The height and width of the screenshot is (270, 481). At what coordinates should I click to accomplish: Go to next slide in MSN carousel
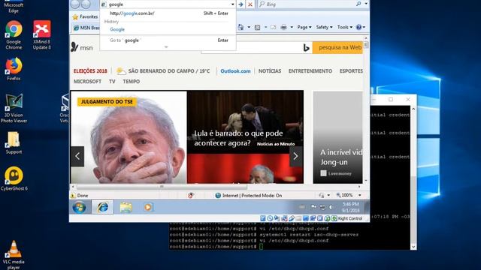295,157
